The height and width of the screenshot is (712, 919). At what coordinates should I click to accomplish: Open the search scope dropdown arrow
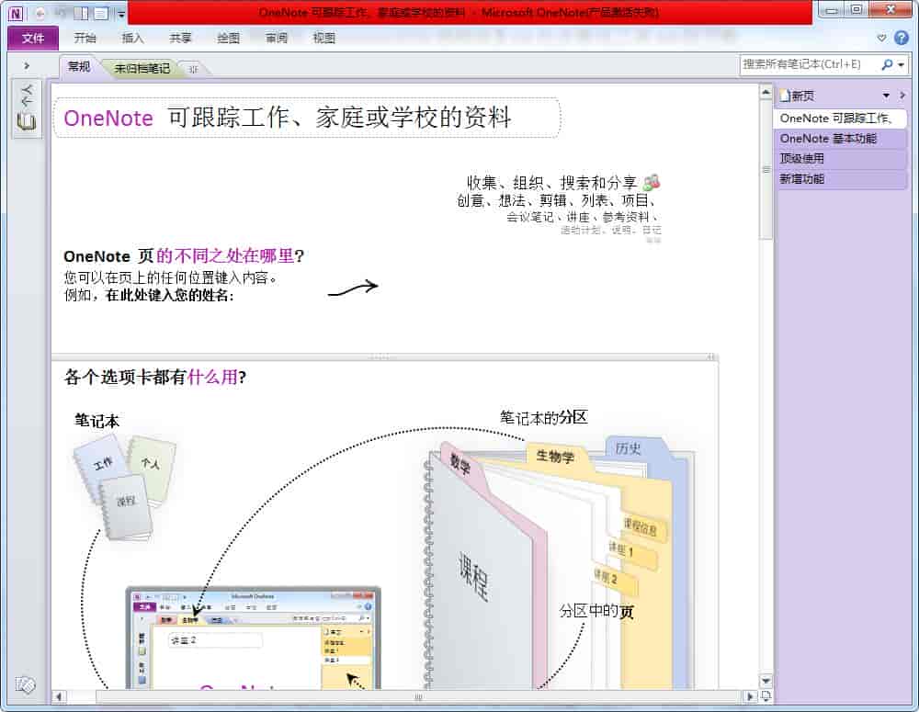click(901, 64)
